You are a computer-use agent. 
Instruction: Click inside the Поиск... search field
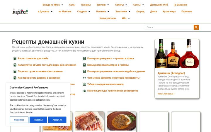coord(169,27)
